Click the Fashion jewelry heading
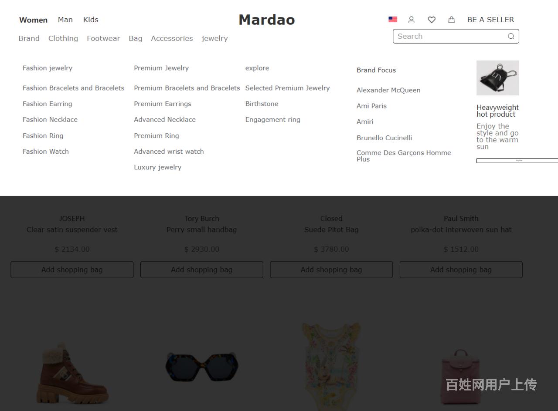This screenshot has width=558, height=411. pyautogui.click(x=48, y=68)
